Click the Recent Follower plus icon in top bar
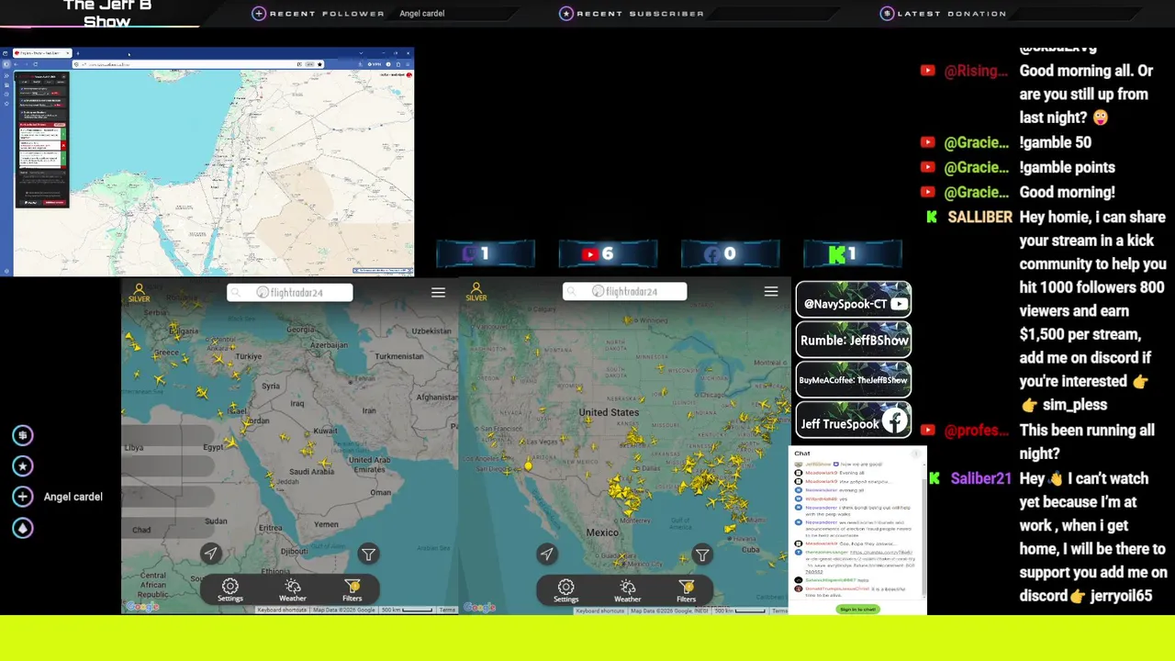The width and height of the screenshot is (1175, 661). coord(259,14)
